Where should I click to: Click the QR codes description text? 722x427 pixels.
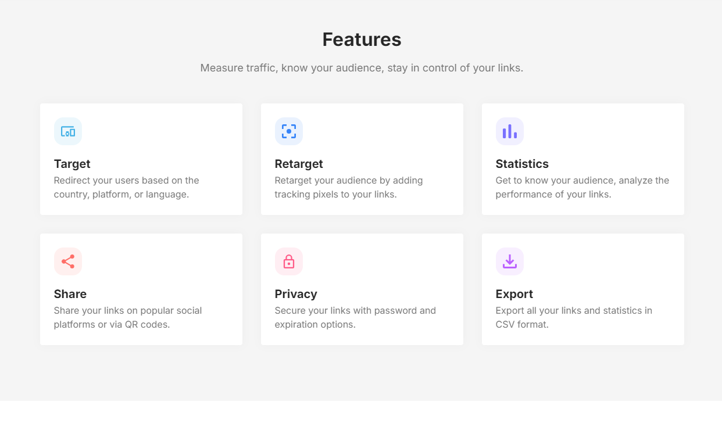tap(128, 317)
